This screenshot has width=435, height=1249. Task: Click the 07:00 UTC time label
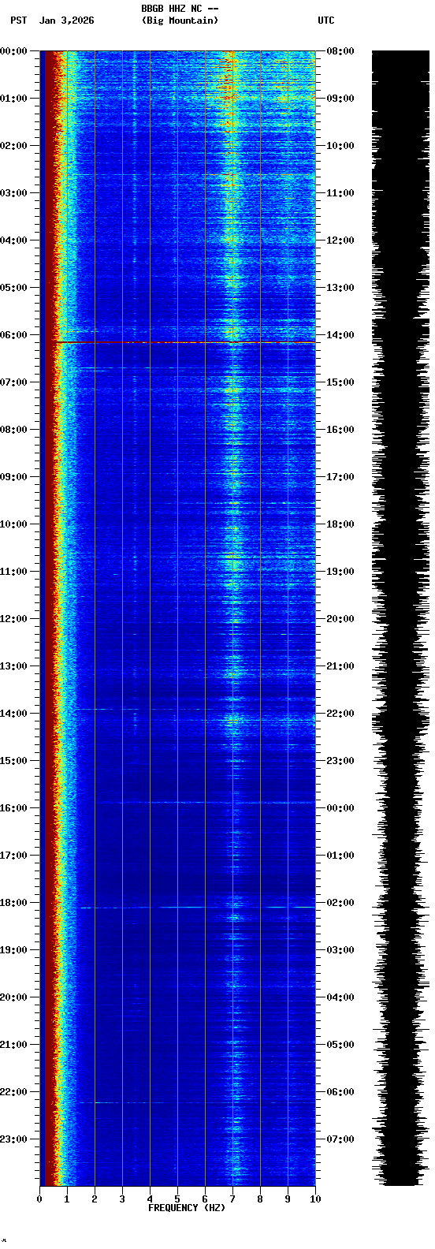click(x=340, y=1139)
